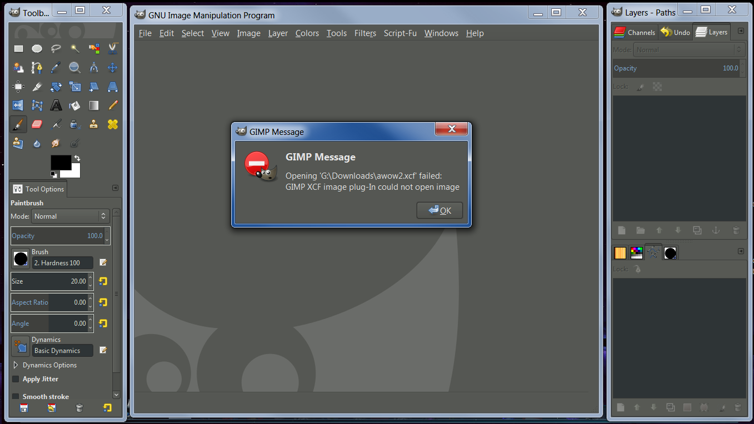
Task: Select the Text tool
Action: pos(56,105)
